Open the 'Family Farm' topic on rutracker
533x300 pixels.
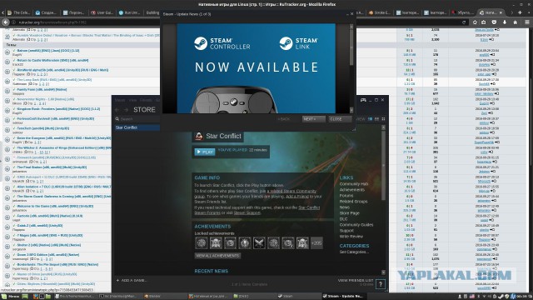pos(42,90)
